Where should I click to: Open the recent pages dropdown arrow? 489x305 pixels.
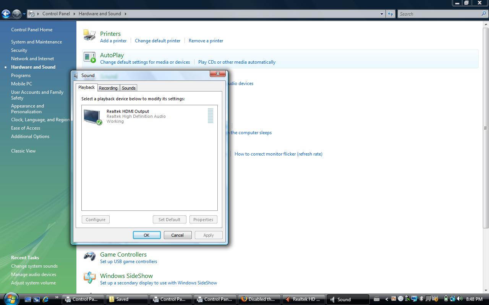click(24, 14)
